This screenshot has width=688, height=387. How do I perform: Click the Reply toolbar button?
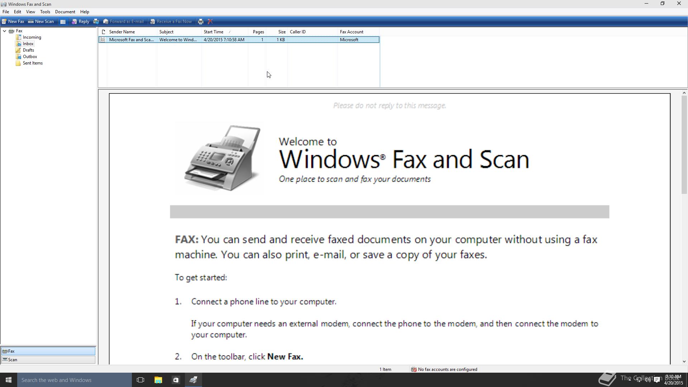(x=80, y=21)
